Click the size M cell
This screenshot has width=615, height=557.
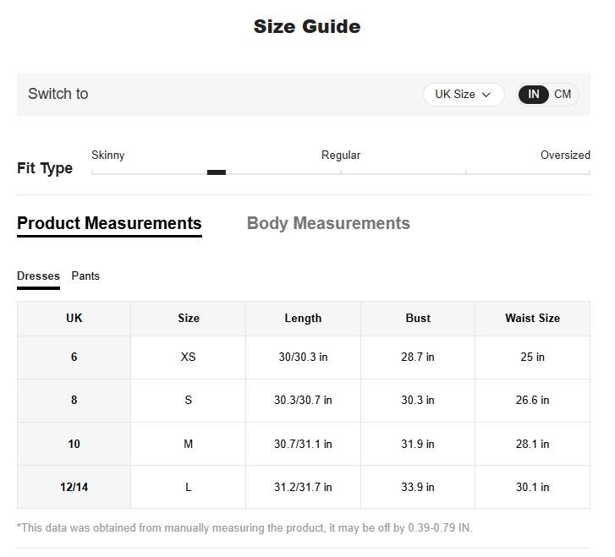tap(189, 444)
